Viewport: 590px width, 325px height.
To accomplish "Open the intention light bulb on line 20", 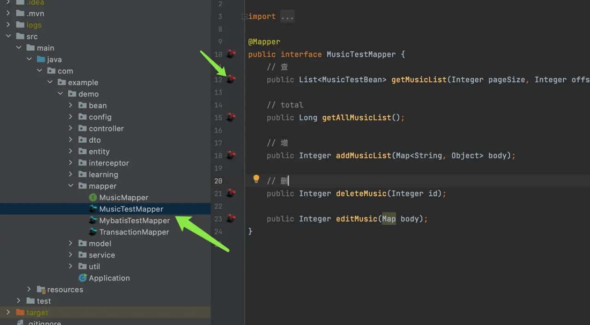I will pyautogui.click(x=255, y=179).
